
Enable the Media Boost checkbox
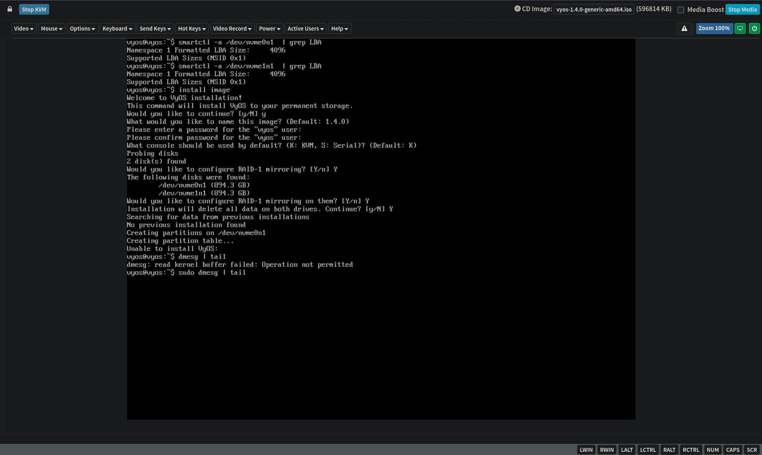point(681,10)
